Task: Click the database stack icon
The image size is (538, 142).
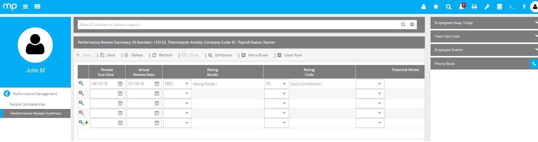Action: (x=499, y=7)
